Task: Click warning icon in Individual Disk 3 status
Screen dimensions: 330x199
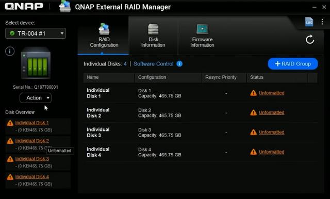Action: click(253, 132)
